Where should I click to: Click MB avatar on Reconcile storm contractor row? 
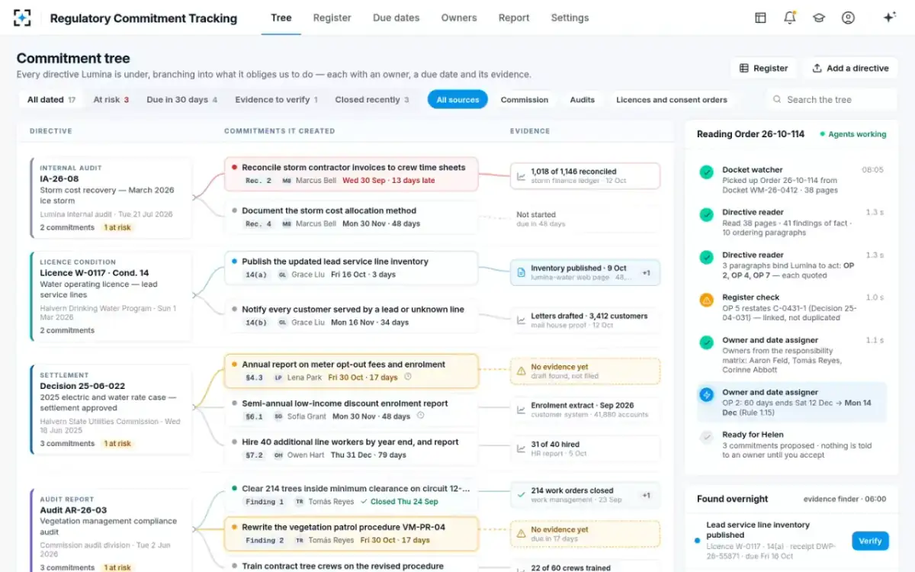pyautogui.click(x=287, y=181)
